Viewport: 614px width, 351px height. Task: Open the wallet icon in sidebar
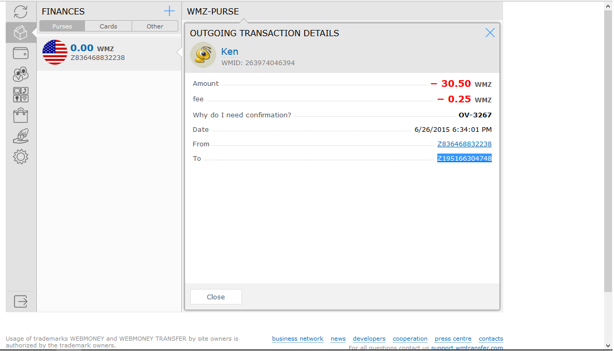pyautogui.click(x=20, y=53)
